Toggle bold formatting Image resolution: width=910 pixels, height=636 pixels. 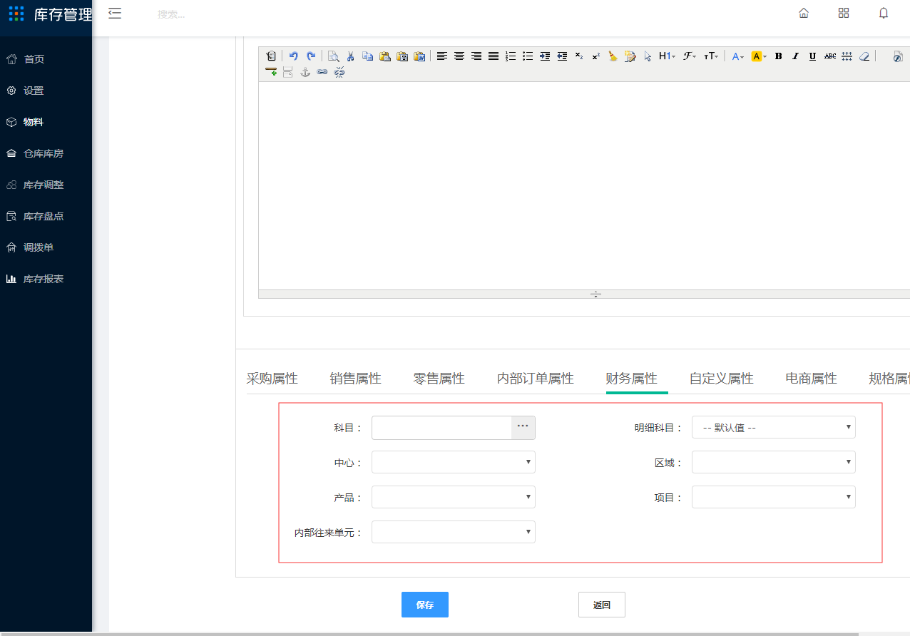778,56
